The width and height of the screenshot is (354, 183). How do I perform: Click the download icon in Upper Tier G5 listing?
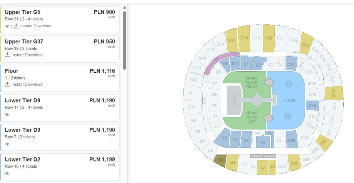coord(16,26)
